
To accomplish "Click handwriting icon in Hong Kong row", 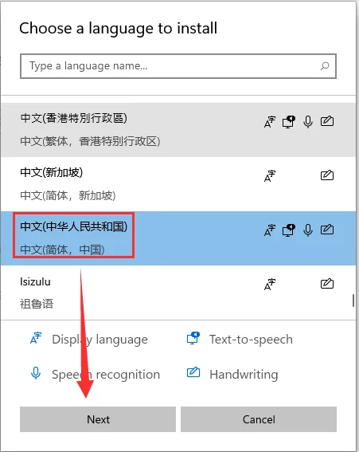I will tap(327, 121).
